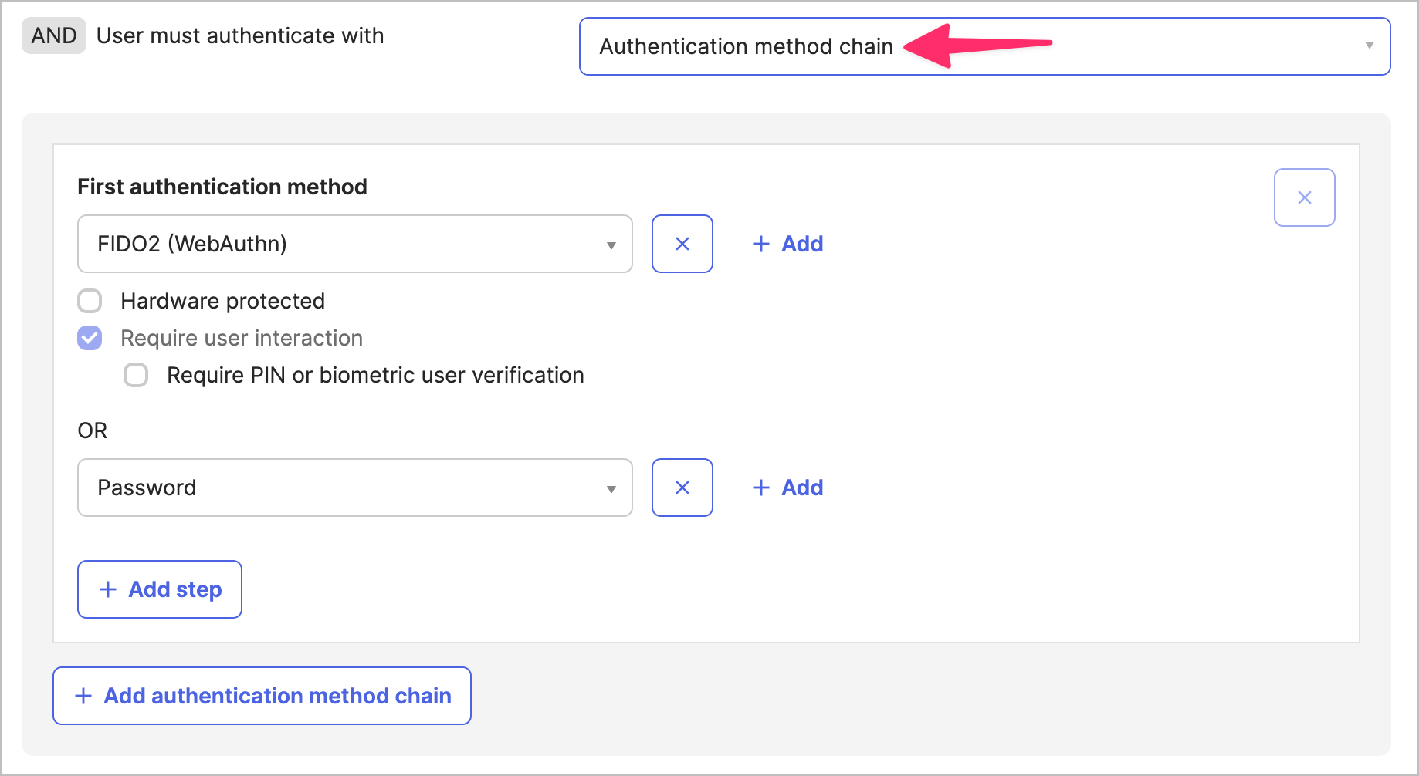1419x776 pixels.
Task: Click the chevron on the Authentication method chain field
Action: point(1370,46)
